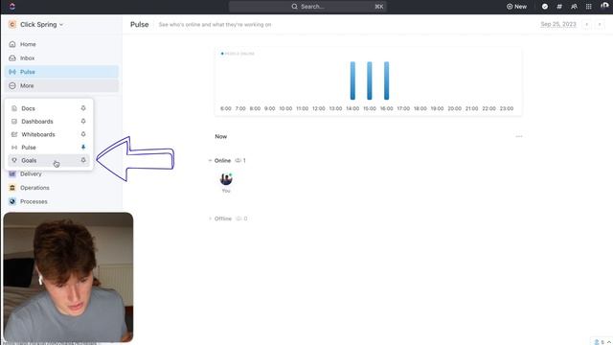The image size is (613, 345).
Task: Open the Now section options ellipsis
Action: 519,136
